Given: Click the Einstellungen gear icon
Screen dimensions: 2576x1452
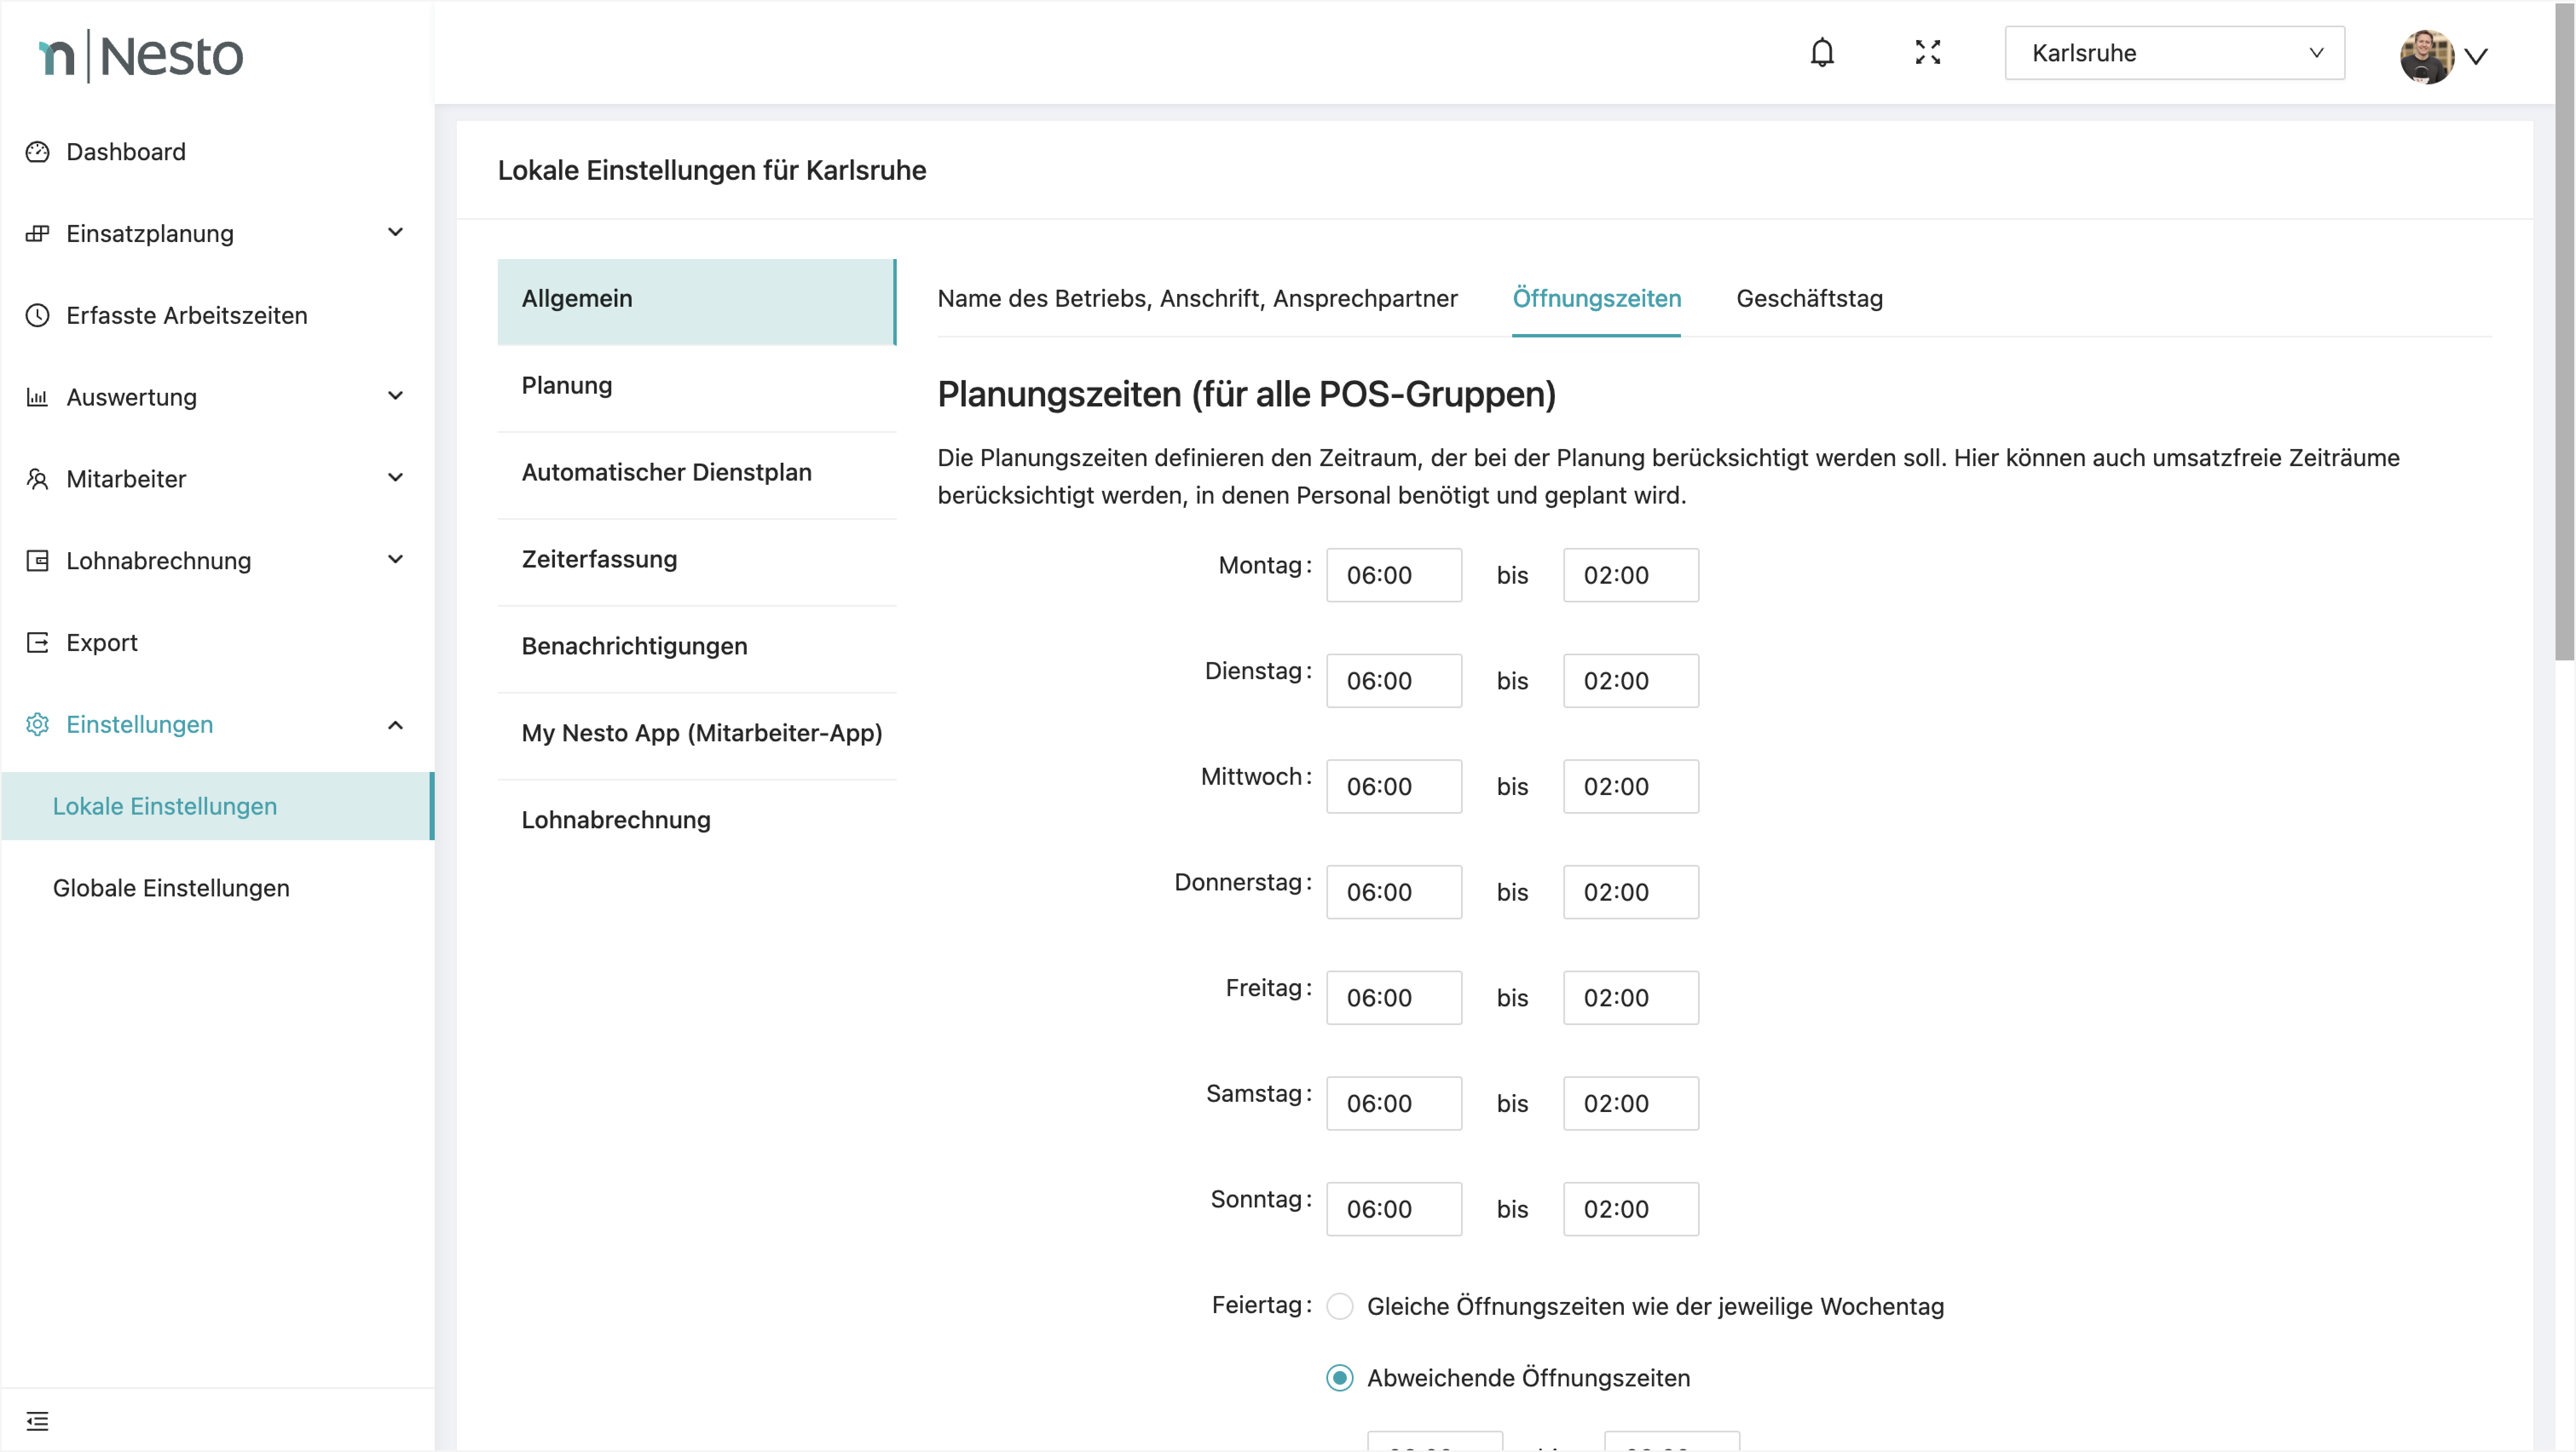Looking at the screenshot, I should pos(37,724).
